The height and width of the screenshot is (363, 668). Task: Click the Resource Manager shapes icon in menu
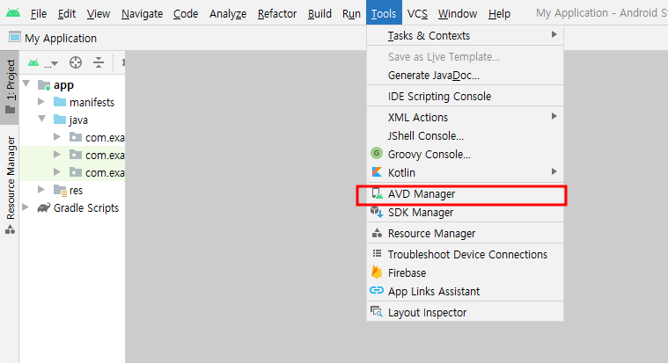point(377,233)
